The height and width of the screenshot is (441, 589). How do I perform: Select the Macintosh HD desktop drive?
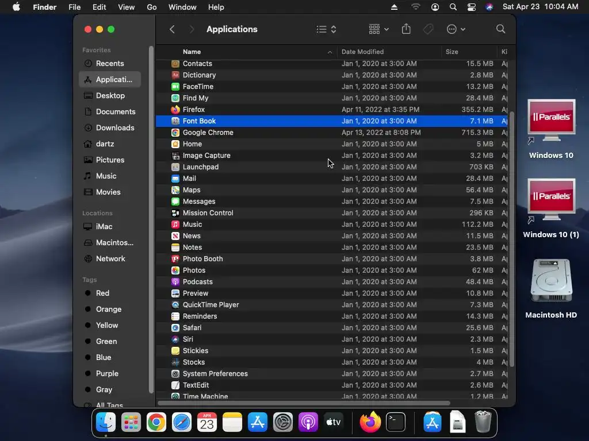[x=551, y=289]
